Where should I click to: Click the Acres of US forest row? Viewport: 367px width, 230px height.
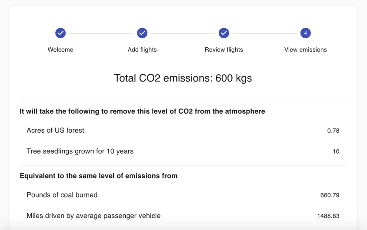(x=55, y=130)
